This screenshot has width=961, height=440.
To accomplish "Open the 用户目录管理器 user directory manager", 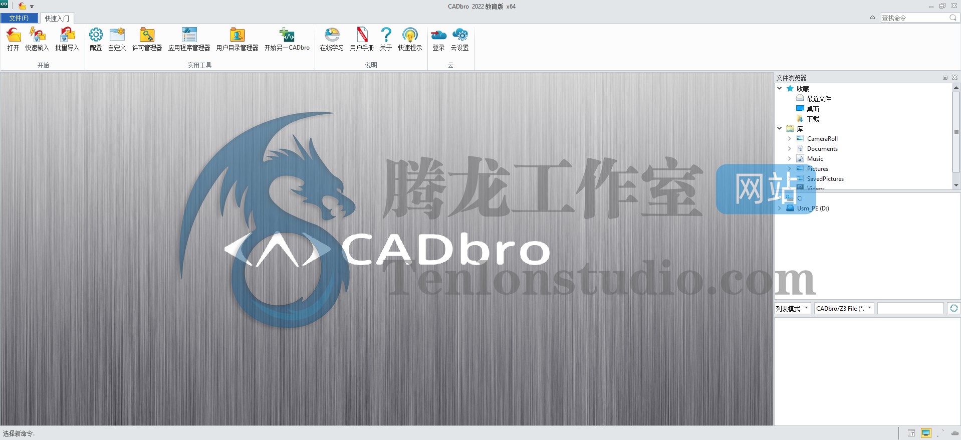I will tap(237, 39).
